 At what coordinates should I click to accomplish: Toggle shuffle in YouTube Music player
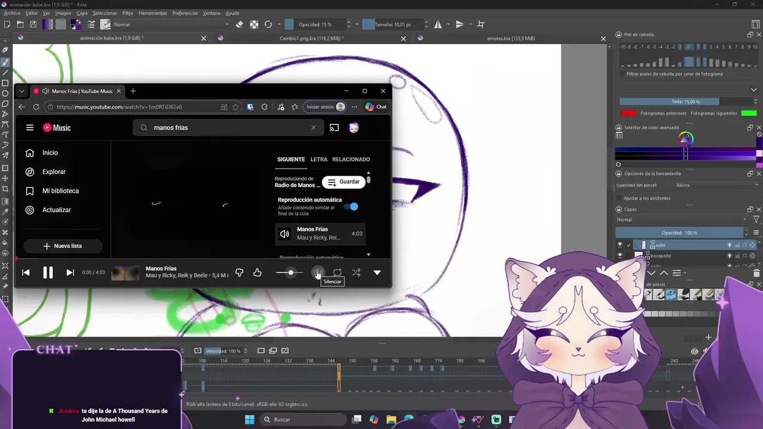tap(356, 272)
